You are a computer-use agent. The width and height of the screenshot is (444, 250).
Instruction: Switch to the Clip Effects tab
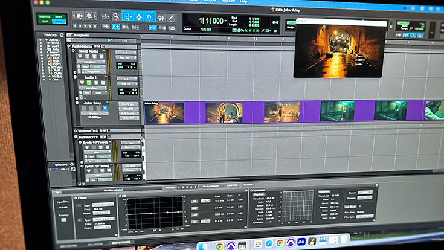click(x=121, y=242)
